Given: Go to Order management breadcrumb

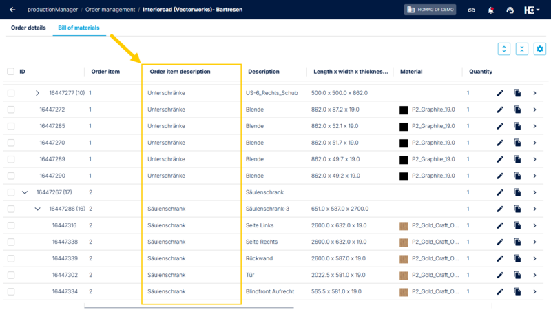Looking at the screenshot, I should pos(110,10).
